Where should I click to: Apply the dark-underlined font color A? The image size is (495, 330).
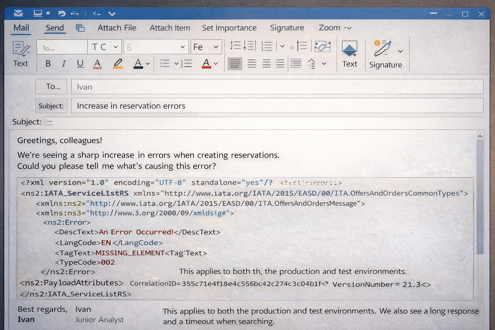coord(138,63)
